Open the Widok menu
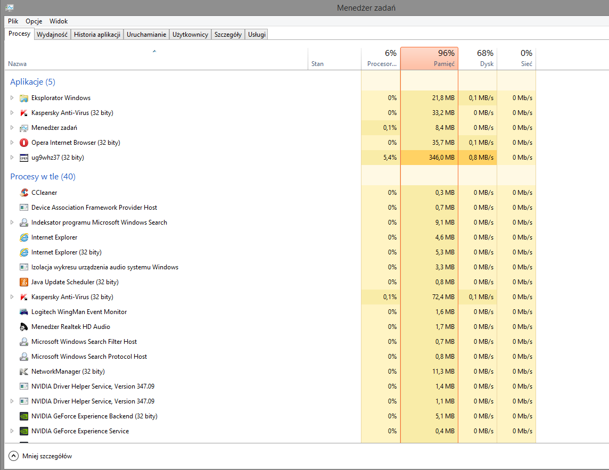This screenshot has width=609, height=470. pyautogui.click(x=58, y=21)
